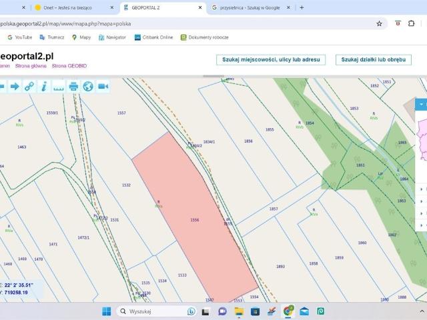This screenshot has height=320, width=427.
Task: Click Szukaj działki lub obrębu button
Action: pyautogui.click(x=373, y=59)
